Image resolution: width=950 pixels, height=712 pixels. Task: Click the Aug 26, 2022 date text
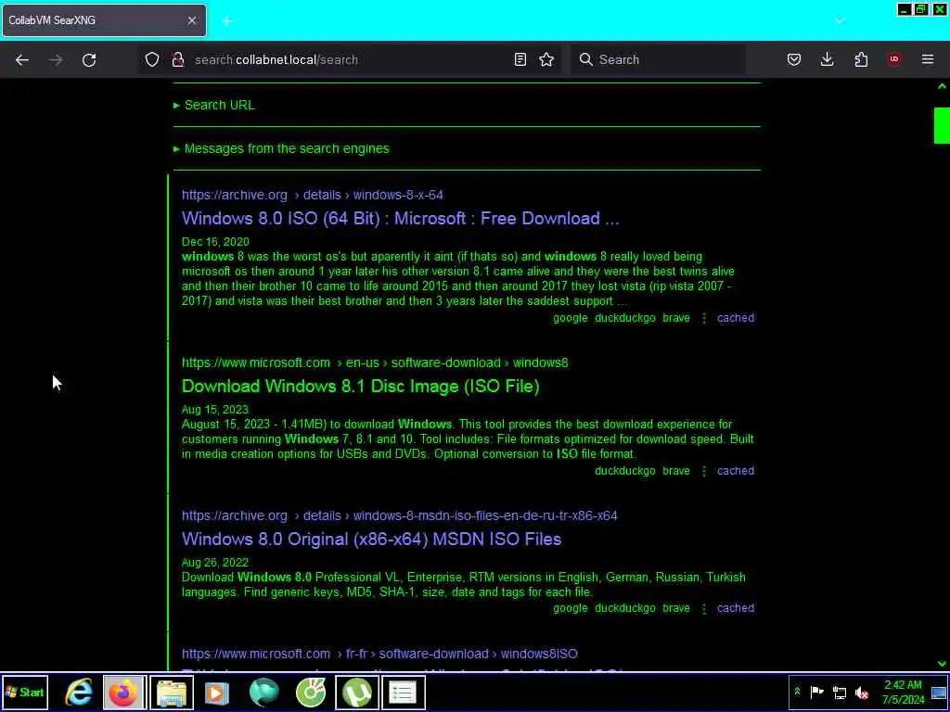coord(215,563)
